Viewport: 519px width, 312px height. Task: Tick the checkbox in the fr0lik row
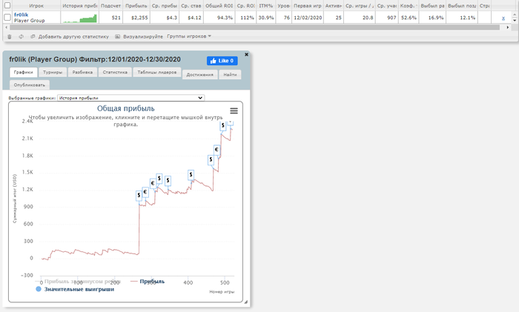pyautogui.click(x=7, y=18)
